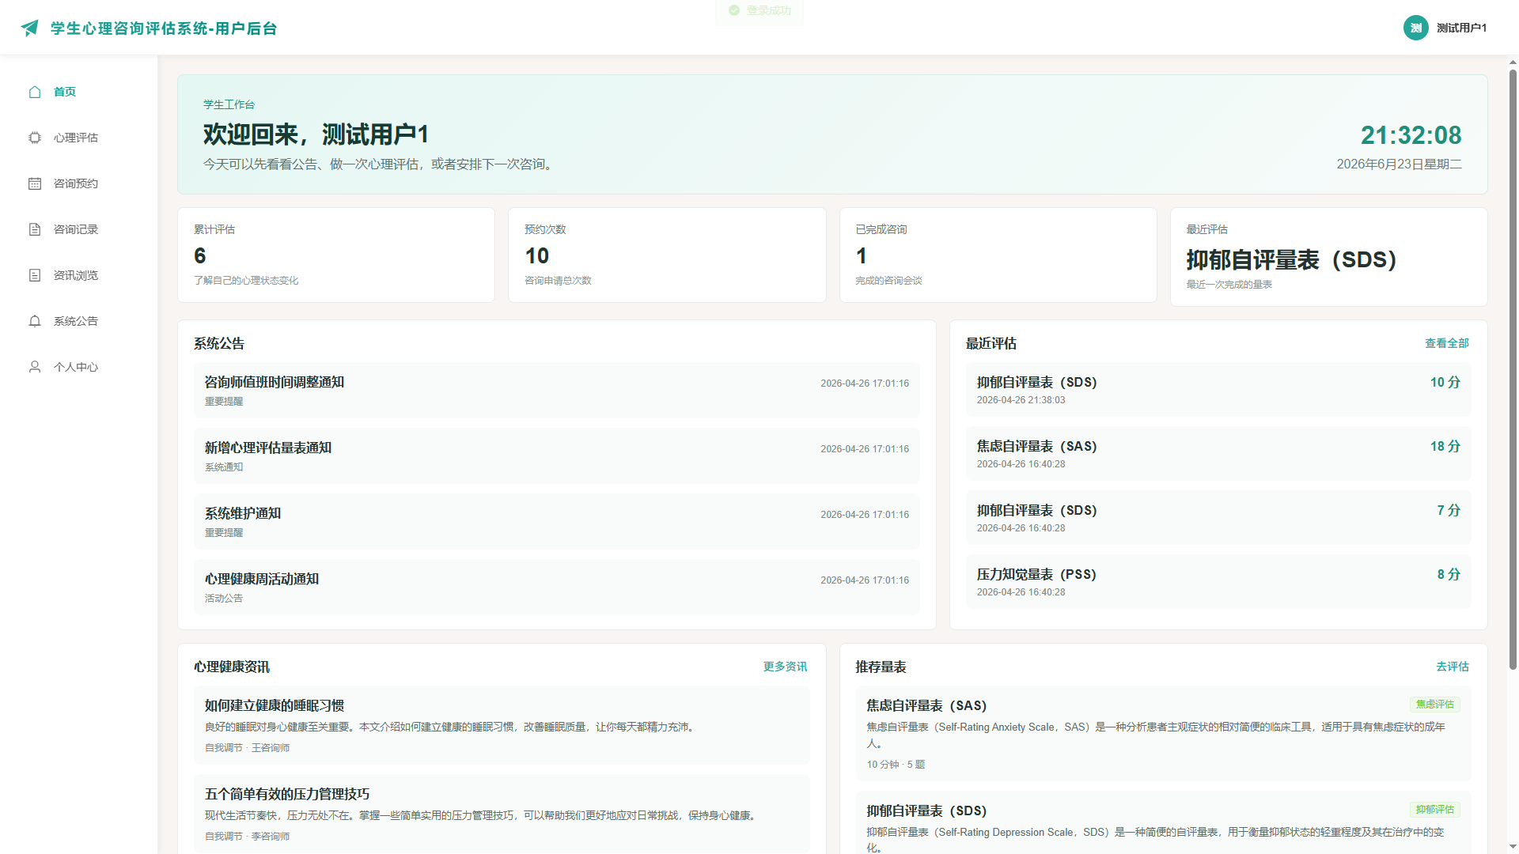Navigate to 资讯浏览
This screenshot has height=854, width=1519.
[x=79, y=275]
